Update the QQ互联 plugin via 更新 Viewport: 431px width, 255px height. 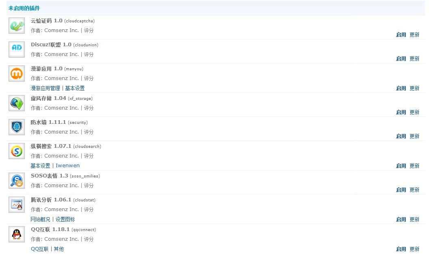pos(414,249)
